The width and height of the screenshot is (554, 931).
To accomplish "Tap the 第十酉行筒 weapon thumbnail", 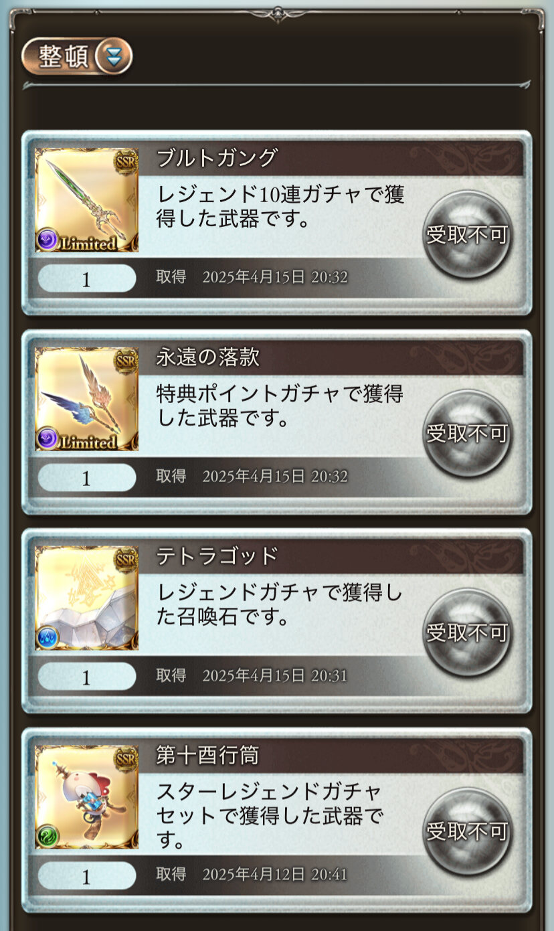I will point(86,796).
